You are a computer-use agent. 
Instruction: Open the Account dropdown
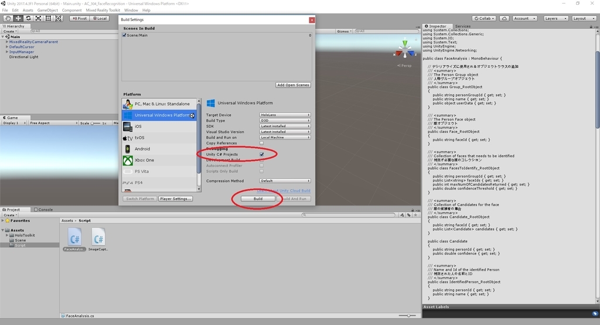[x=524, y=18]
